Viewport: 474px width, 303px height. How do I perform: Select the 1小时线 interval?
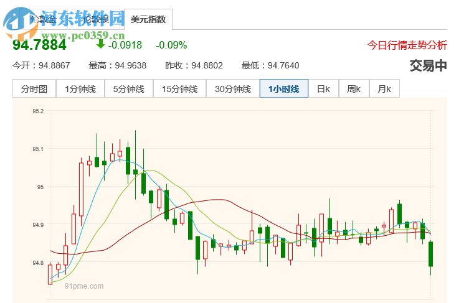[284, 89]
